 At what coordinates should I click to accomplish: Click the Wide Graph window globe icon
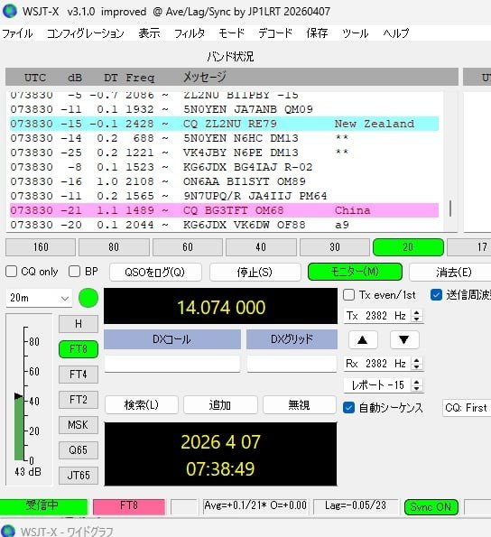pyautogui.click(x=8, y=531)
